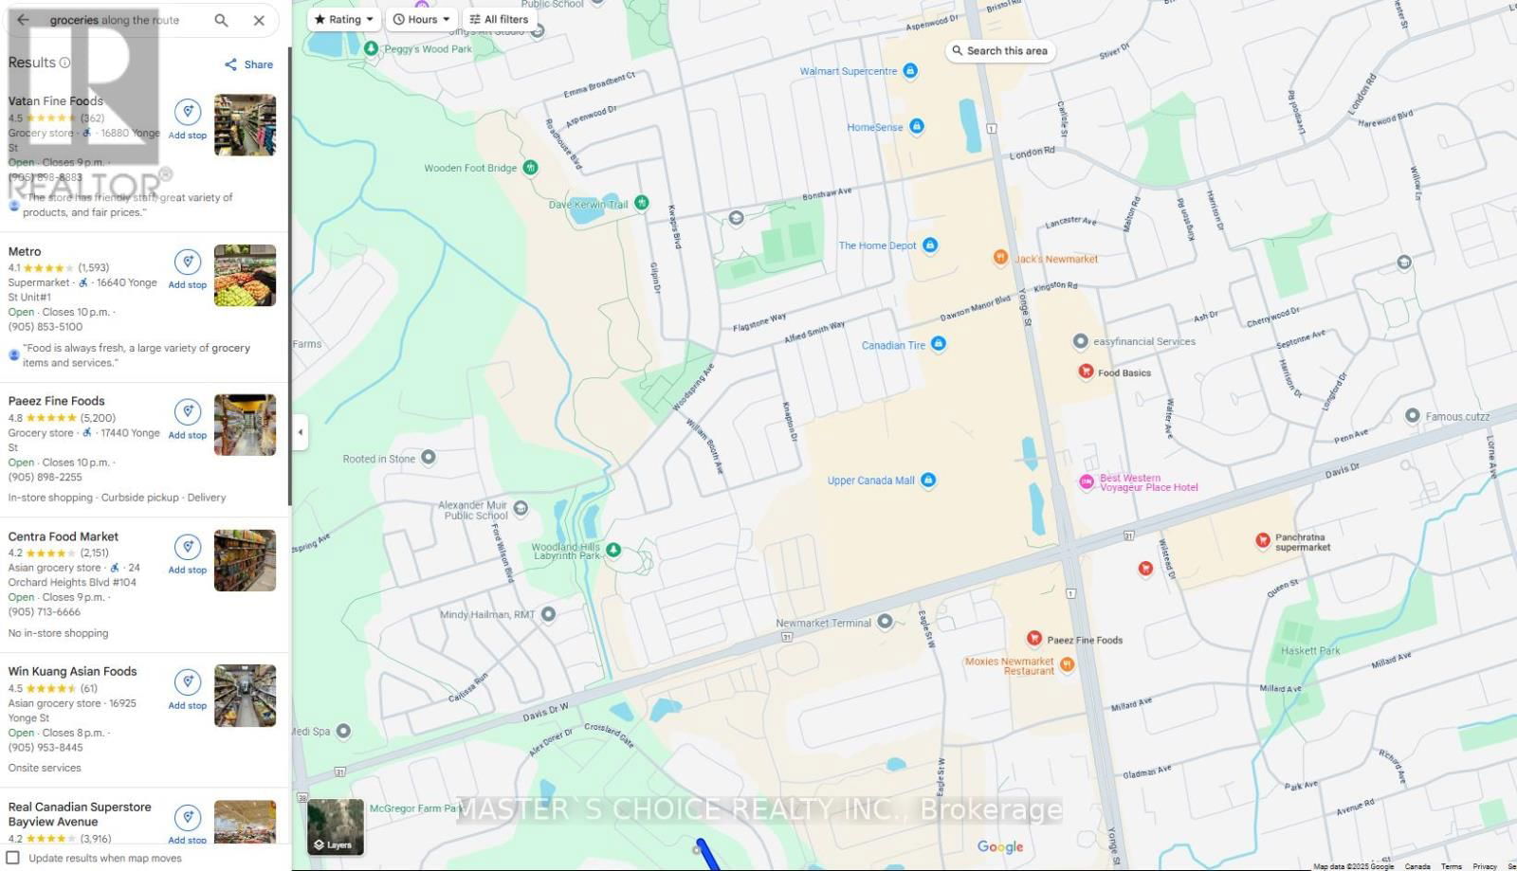Add Vatan Fine Foods as a stop

point(188,118)
